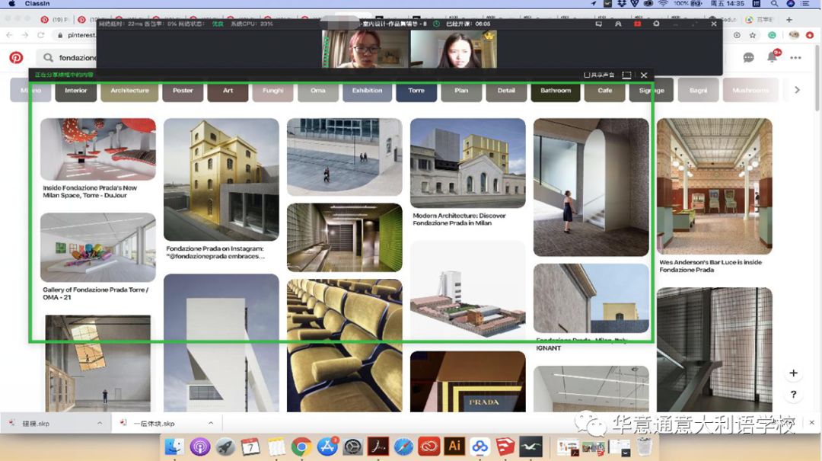Open Adobe Acrobat from the Dock
The image size is (822, 461).
(378, 447)
